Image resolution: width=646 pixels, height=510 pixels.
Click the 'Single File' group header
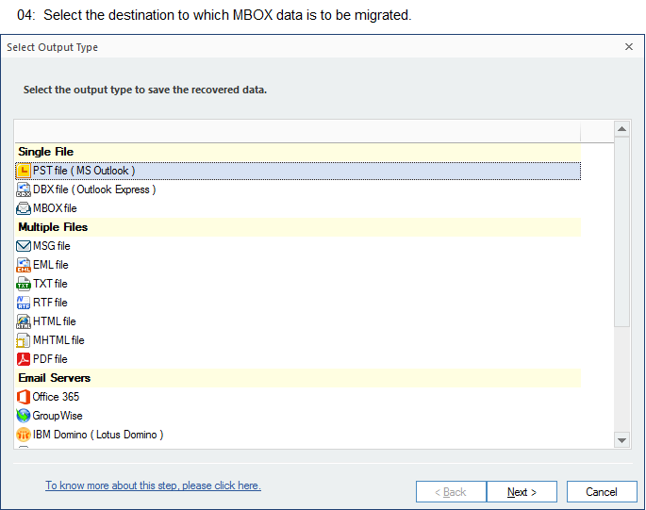(x=298, y=152)
